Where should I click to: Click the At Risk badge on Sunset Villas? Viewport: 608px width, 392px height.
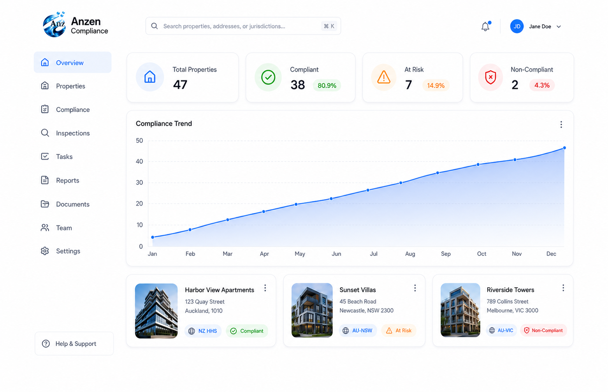[399, 330]
